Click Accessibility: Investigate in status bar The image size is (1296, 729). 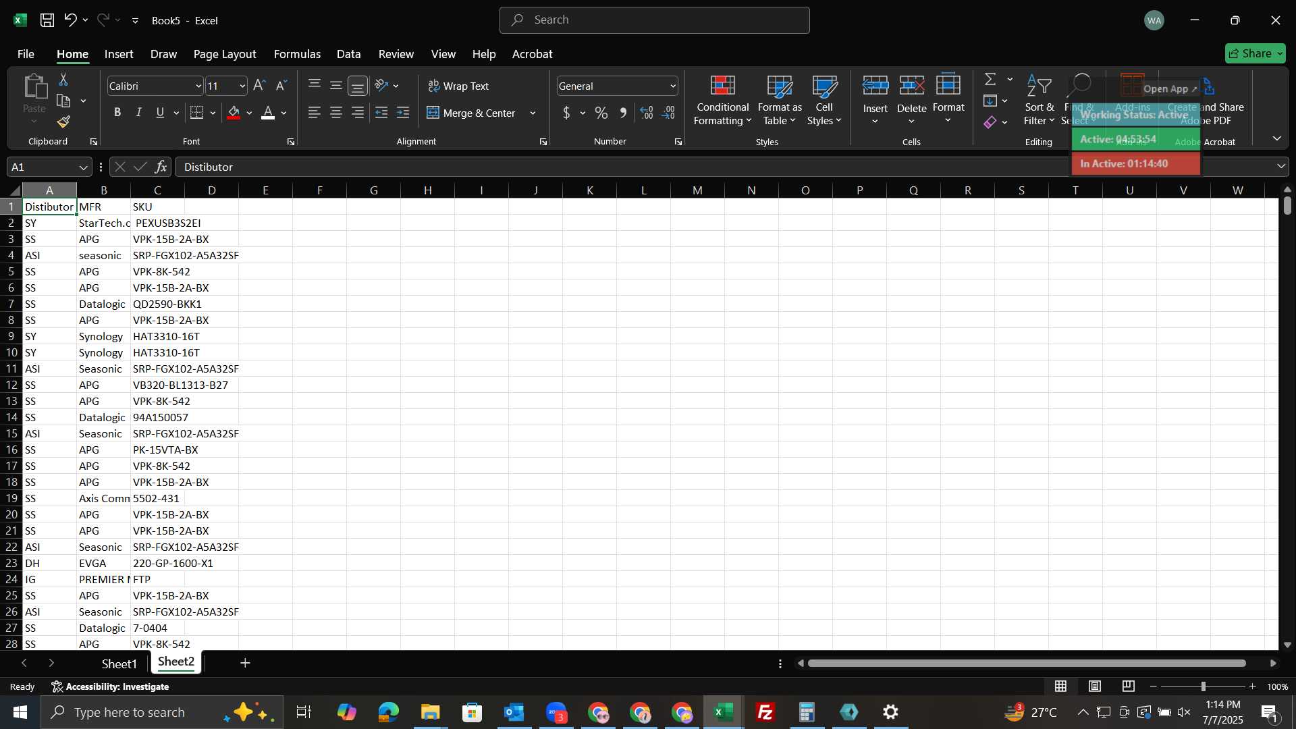(x=110, y=686)
